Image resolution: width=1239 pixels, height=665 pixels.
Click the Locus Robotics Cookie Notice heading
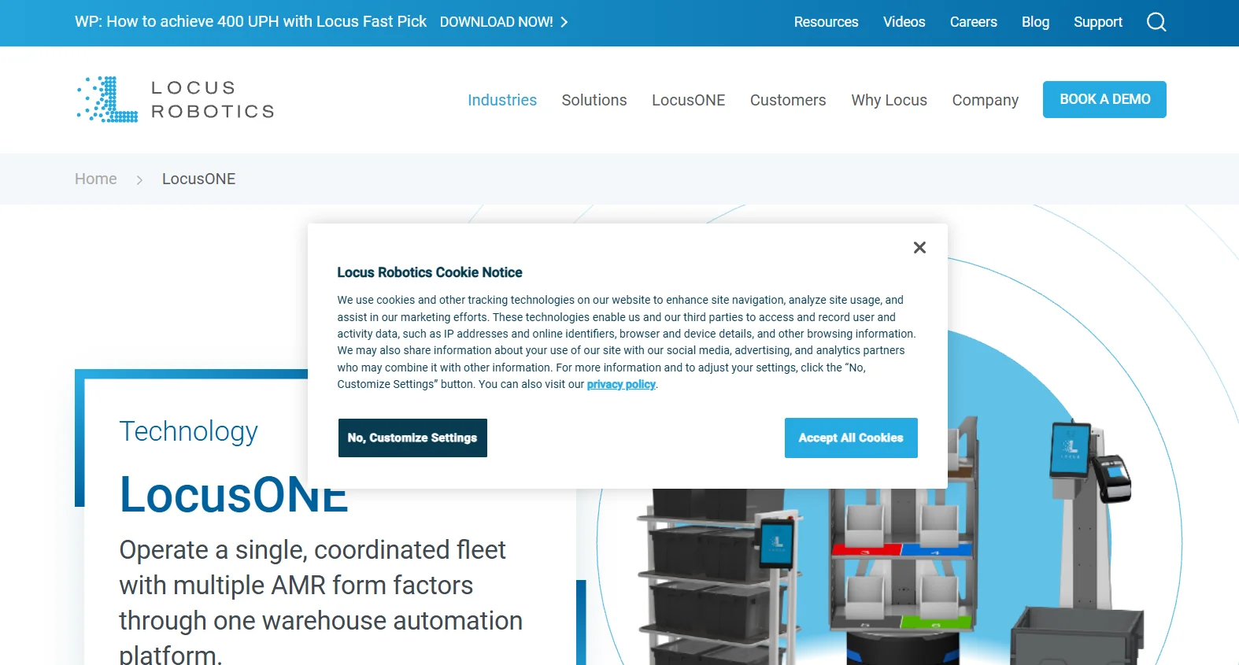[x=430, y=272]
